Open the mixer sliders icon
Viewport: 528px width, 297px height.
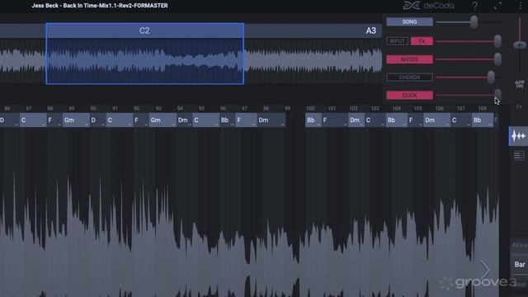(520, 84)
